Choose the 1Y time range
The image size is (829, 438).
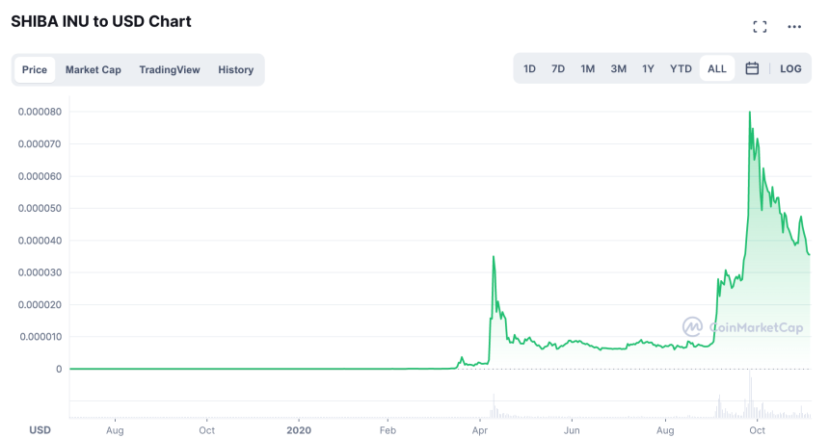648,69
